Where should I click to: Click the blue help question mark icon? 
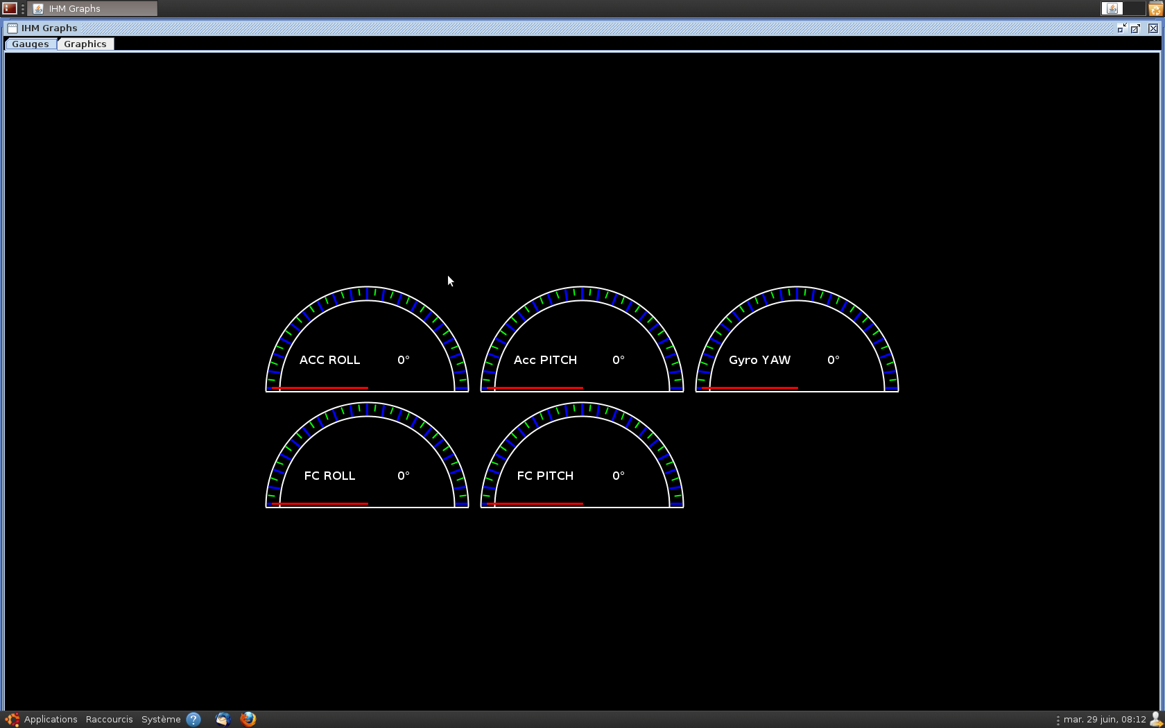coord(193,719)
